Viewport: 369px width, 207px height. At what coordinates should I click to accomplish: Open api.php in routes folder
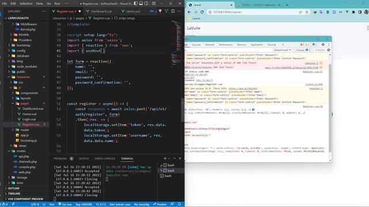coord(24,156)
